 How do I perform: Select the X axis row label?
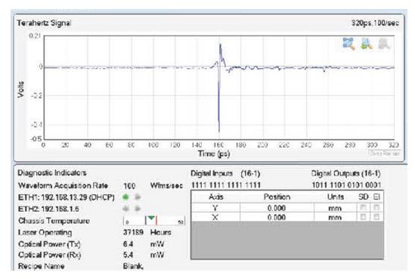tap(215, 218)
